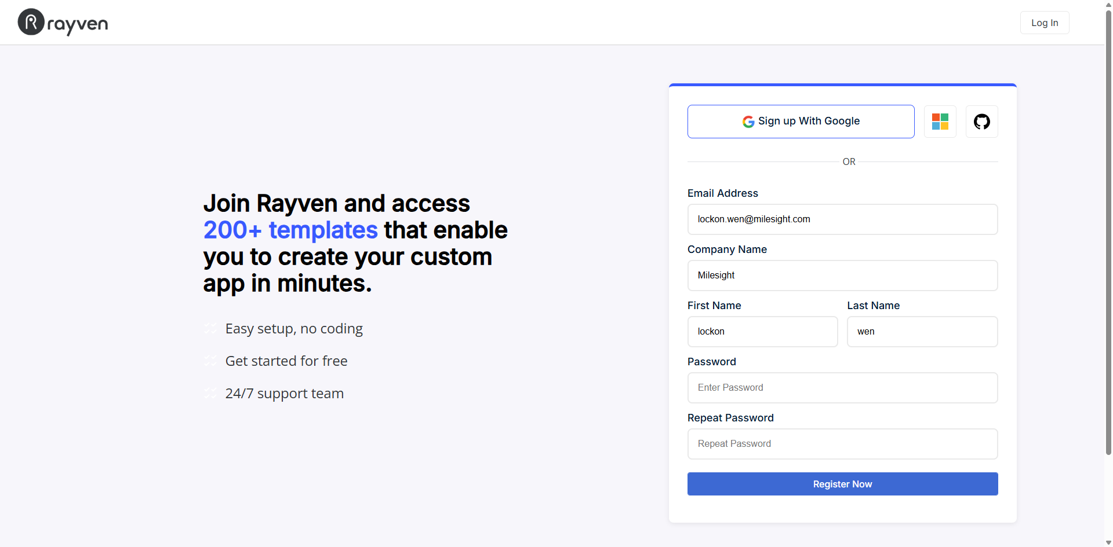Click the checkmark beside Easy setup
Viewport: 1113px width, 547px height.
click(x=210, y=329)
